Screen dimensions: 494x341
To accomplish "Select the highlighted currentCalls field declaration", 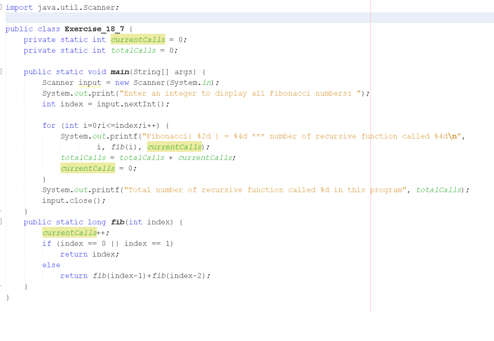I will point(138,40).
